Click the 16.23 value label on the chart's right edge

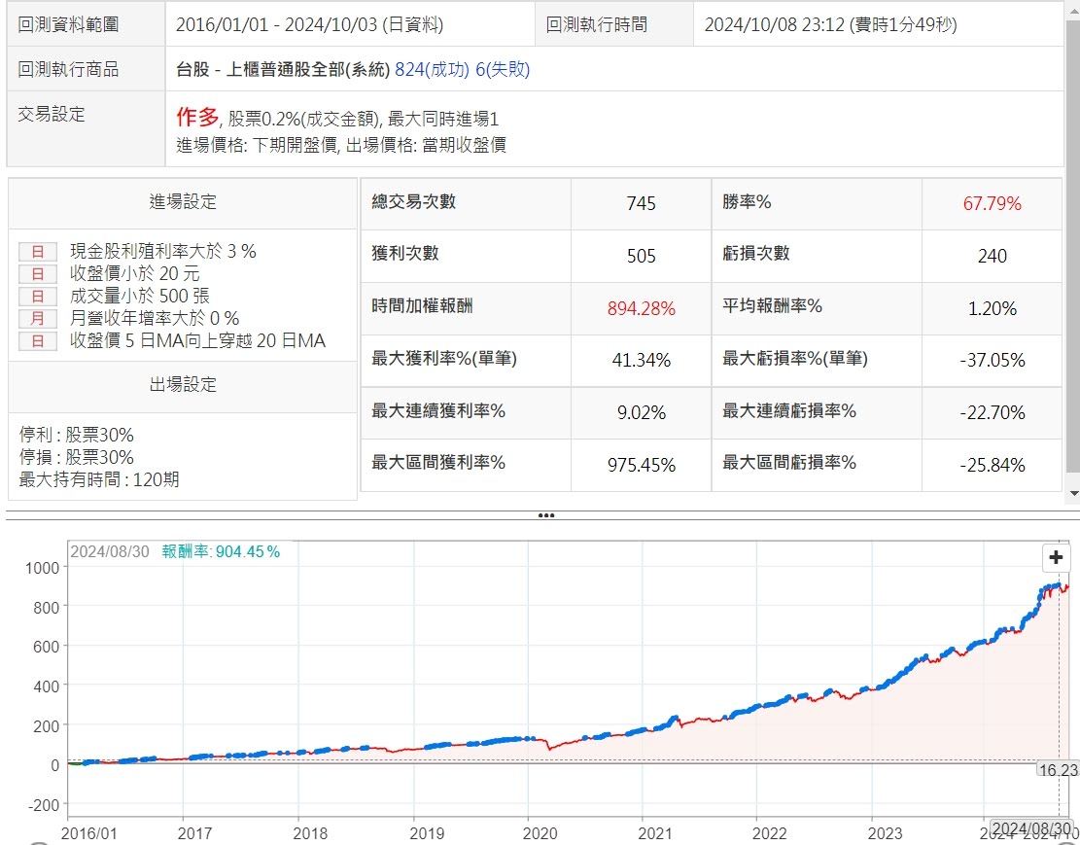click(1058, 769)
